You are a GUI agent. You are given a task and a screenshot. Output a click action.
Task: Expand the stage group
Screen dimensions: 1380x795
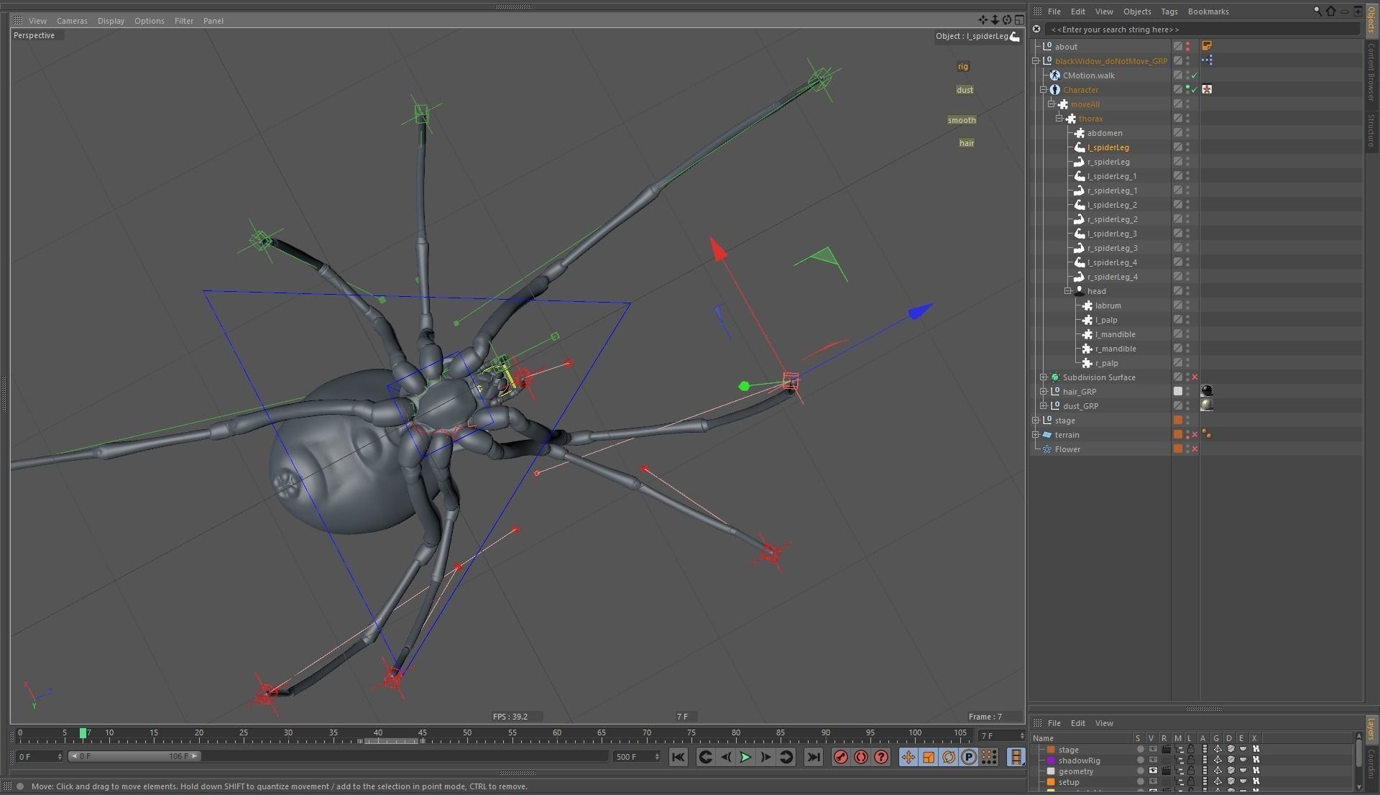[x=1036, y=421]
